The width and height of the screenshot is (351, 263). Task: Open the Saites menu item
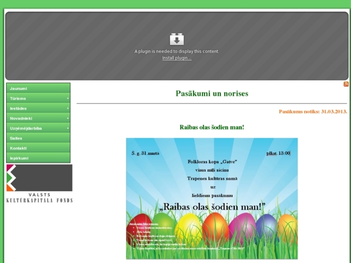(x=38, y=138)
